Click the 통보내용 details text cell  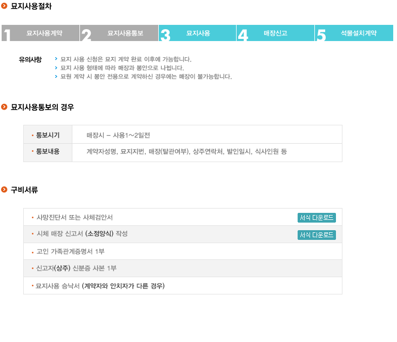[186, 152]
